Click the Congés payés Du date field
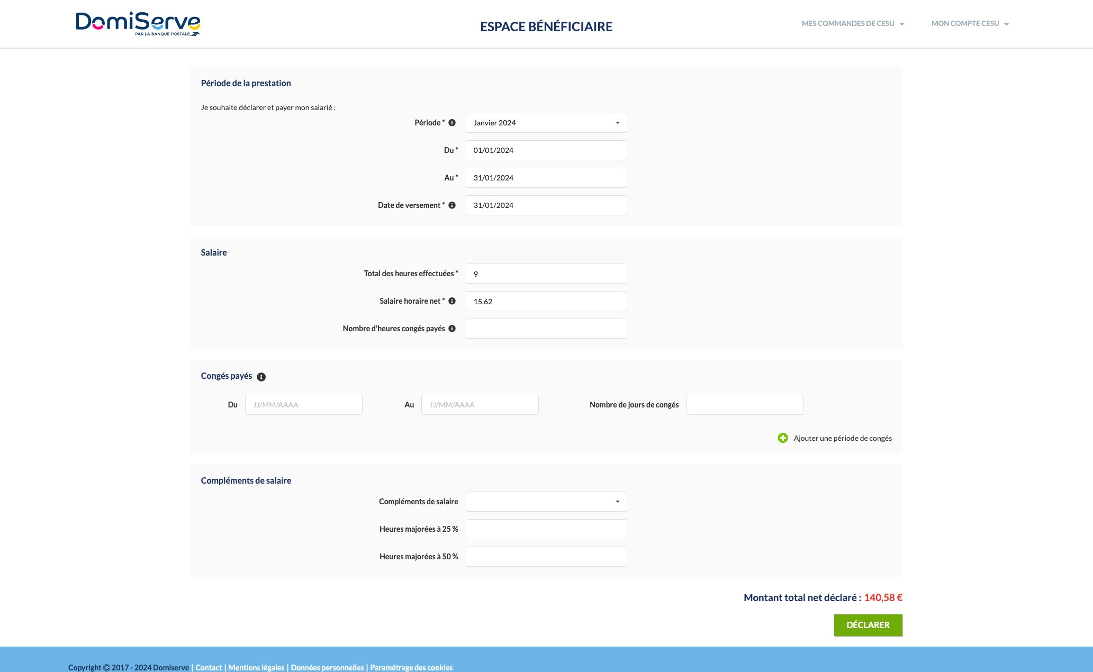1093x672 pixels. coord(303,405)
